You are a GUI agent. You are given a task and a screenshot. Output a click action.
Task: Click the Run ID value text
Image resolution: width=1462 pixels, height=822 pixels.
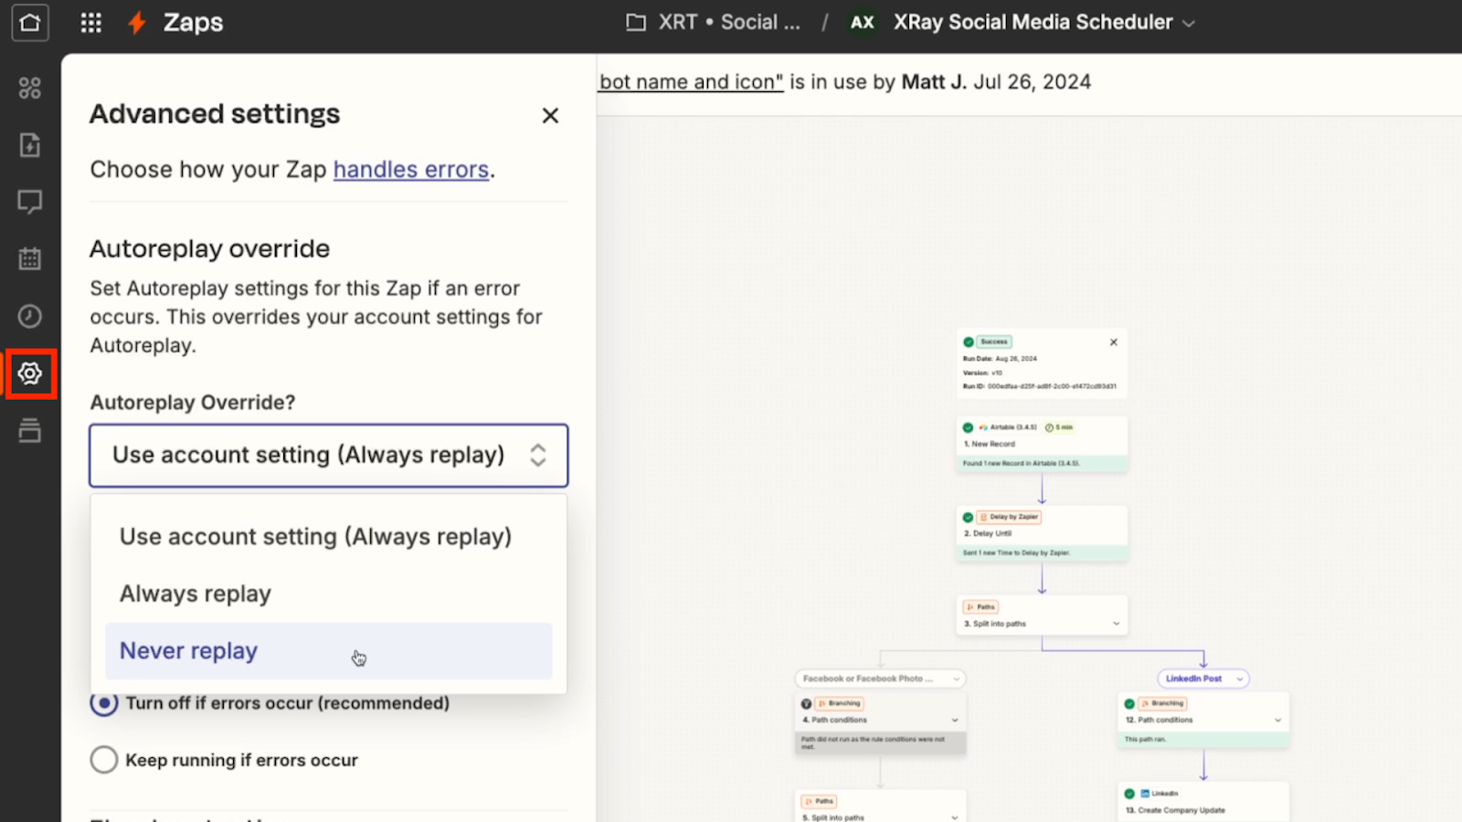(1052, 386)
